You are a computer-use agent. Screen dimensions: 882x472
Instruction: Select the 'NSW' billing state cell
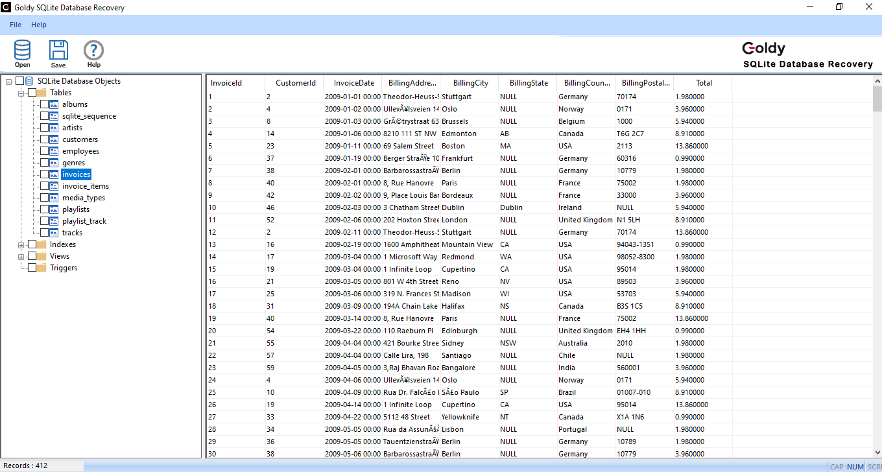click(528, 343)
